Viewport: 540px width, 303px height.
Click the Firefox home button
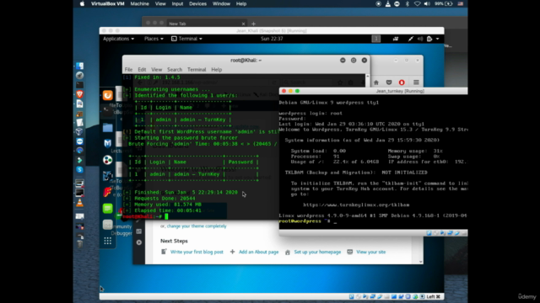[376, 82]
